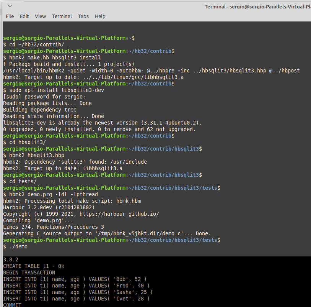
Task: Open the Help menu
Action: pyautogui.click(x=100, y=16)
